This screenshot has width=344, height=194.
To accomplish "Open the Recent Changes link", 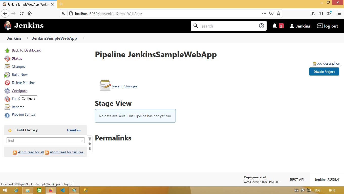I will [x=125, y=86].
